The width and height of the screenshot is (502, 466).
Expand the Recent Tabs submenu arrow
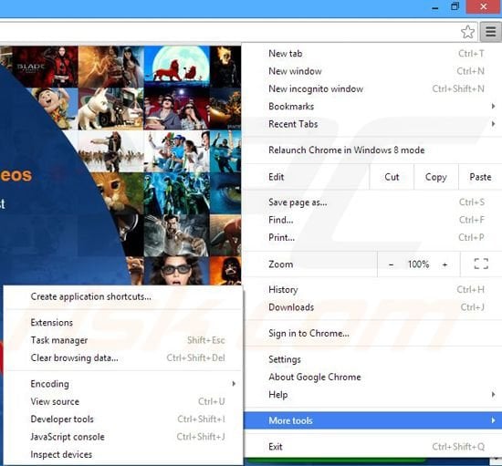[494, 124]
